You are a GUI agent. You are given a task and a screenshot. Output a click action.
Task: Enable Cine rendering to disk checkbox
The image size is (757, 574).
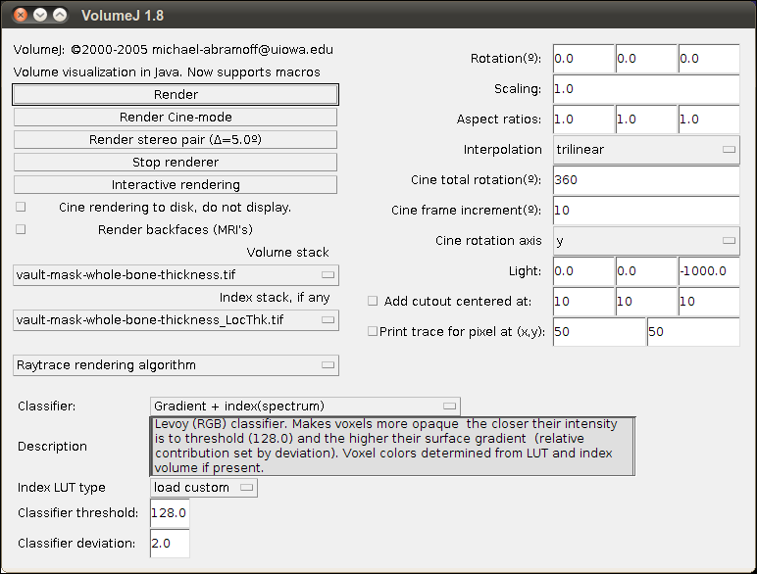tap(21, 207)
